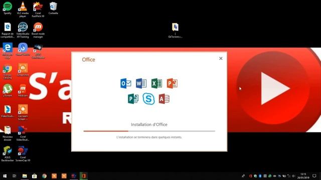Open Chrome from the taskbar
This screenshot has height=180, width=321.
coord(44,176)
